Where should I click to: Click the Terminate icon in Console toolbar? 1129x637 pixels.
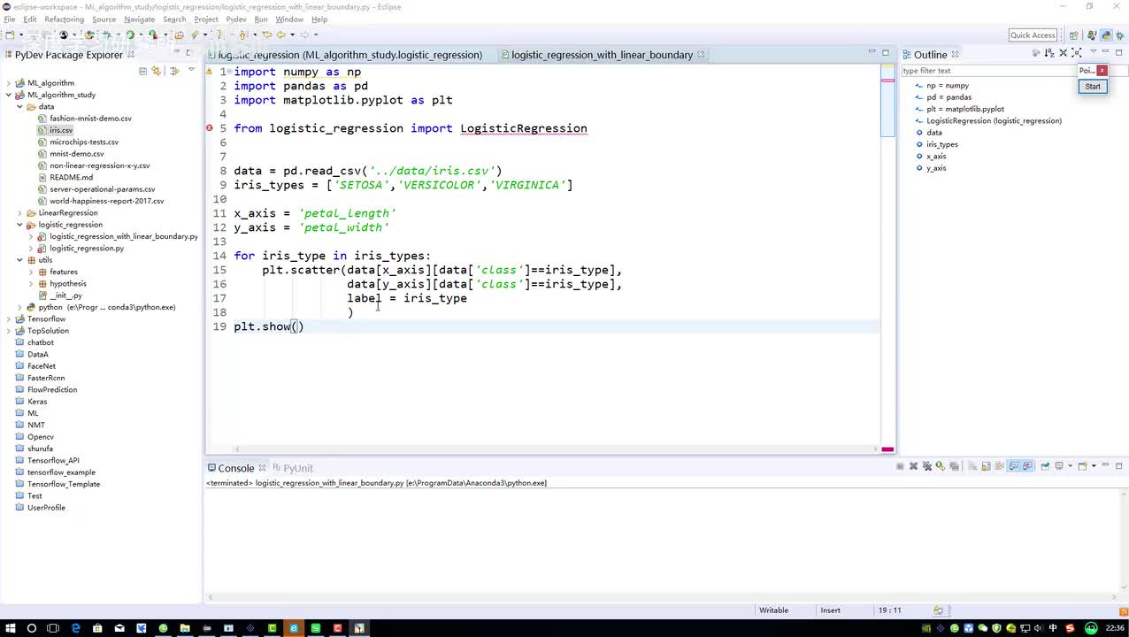coord(900,466)
